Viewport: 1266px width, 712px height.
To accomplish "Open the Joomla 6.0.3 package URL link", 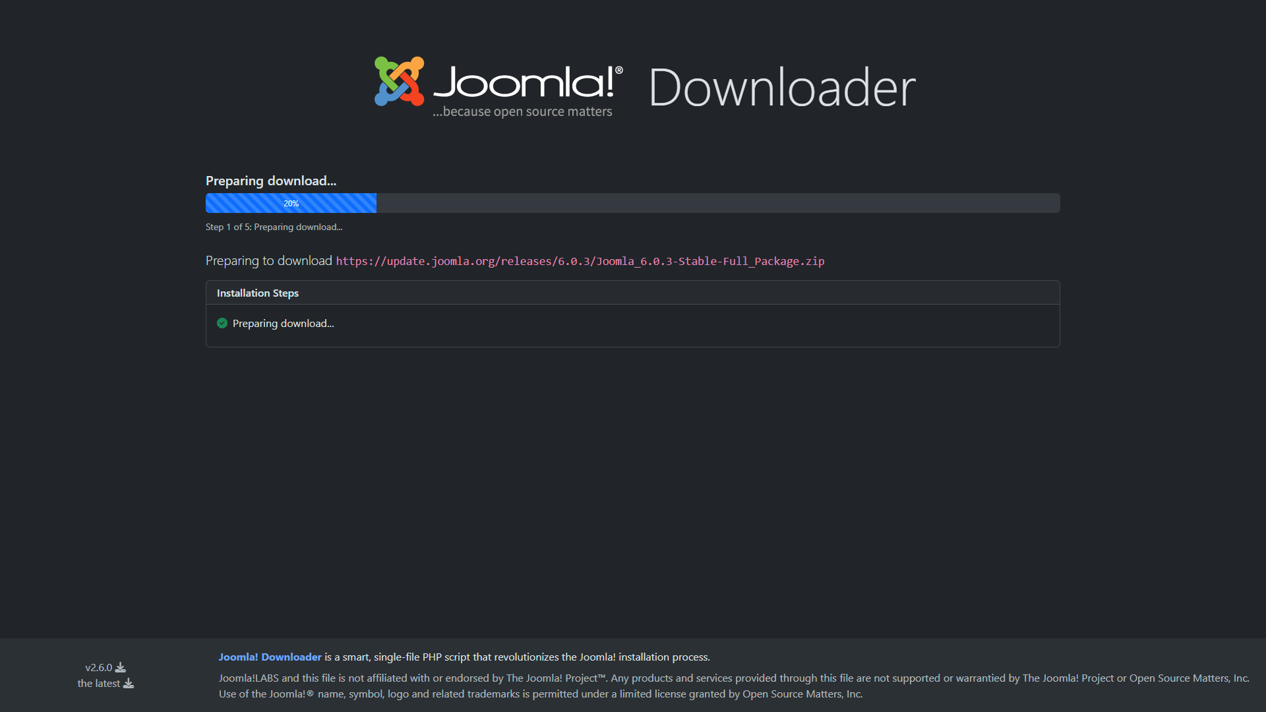I will [x=580, y=261].
